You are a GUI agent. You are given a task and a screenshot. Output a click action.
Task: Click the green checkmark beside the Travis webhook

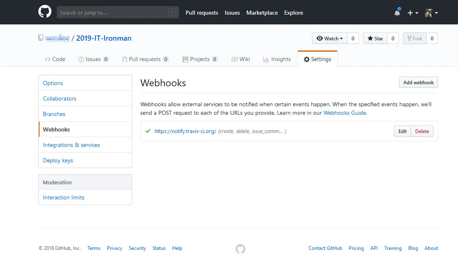click(148, 131)
